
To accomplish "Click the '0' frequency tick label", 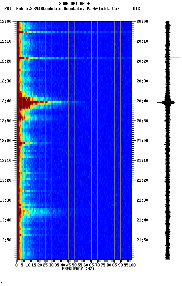I will 16,265.
